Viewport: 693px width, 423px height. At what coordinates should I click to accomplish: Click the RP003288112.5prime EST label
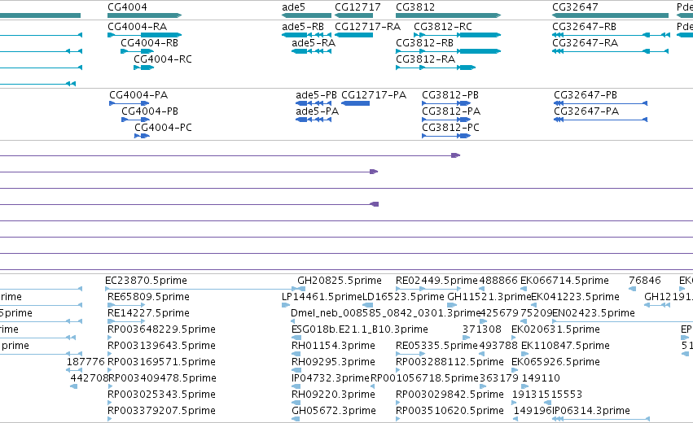pos(450,362)
